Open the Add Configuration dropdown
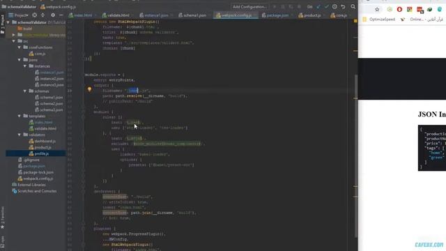446x251 pixels. (249, 6)
